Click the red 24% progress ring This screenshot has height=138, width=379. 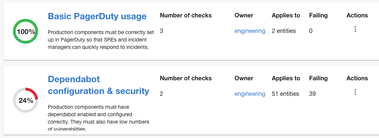[26, 100]
